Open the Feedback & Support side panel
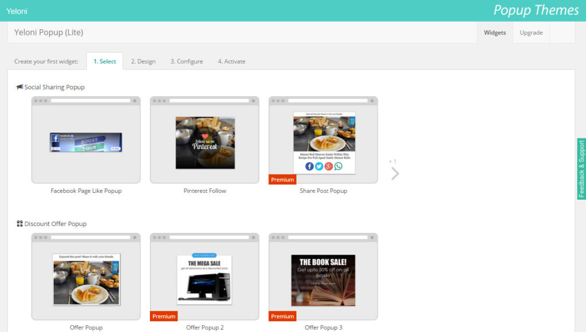The height and width of the screenshot is (332, 586). [x=581, y=169]
